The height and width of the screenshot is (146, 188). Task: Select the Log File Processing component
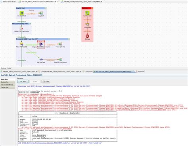point(60,59)
